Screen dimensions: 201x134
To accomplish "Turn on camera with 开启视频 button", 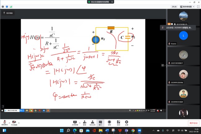I will (14, 122).
